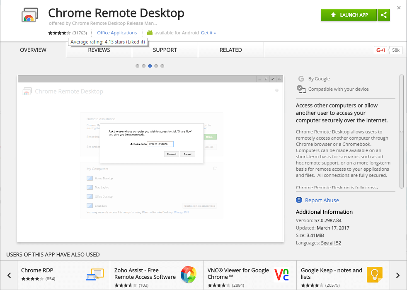The height and width of the screenshot is (290, 407).
Task: Click the VNC Viewer star rating (2884)
Action: pos(219,285)
